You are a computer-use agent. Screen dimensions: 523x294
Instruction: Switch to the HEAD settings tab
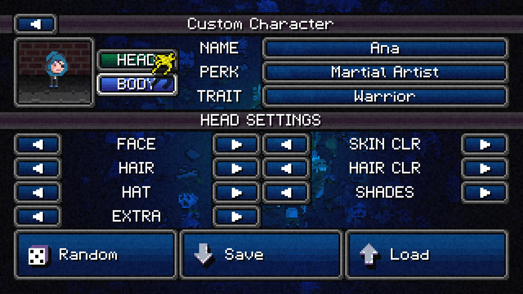137,60
